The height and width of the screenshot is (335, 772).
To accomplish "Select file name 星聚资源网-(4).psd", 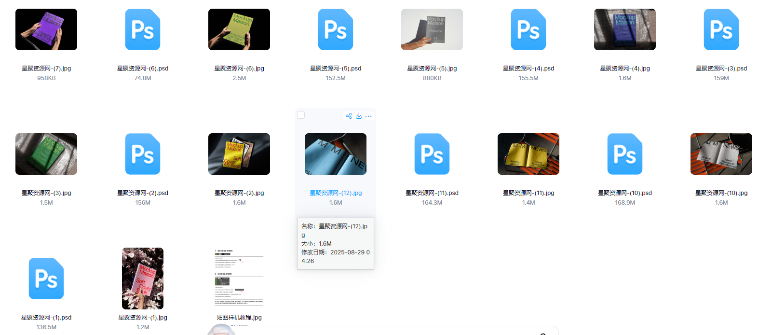I will (528, 69).
